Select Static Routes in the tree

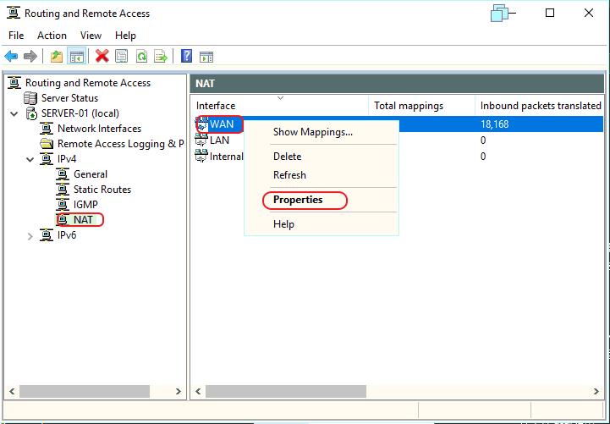[x=102, y=190]
